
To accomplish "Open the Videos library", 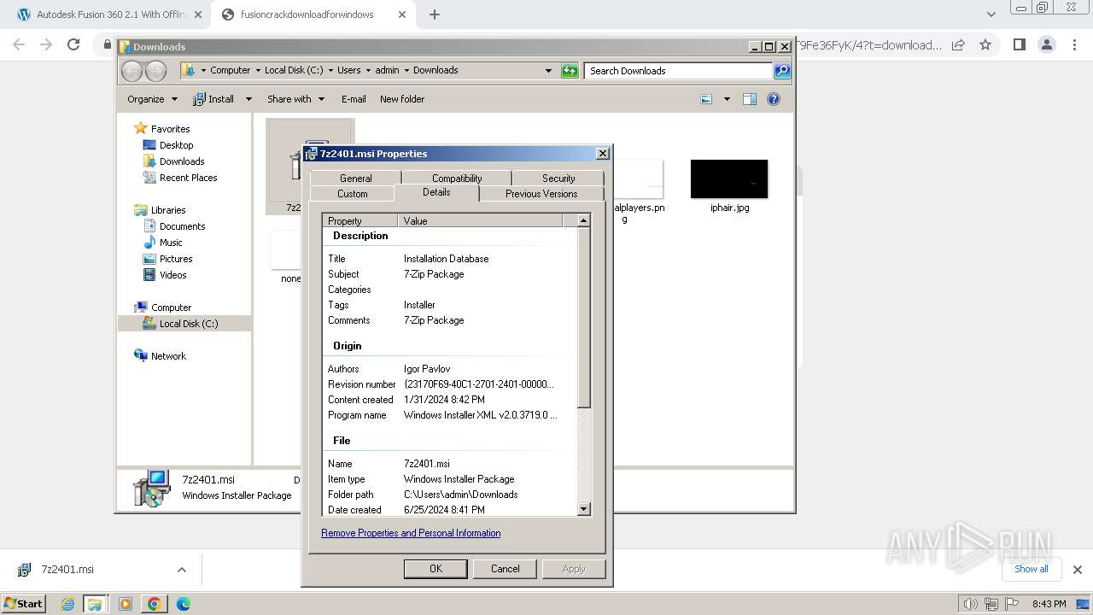I will (x=172, y=275).
